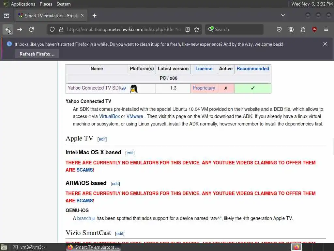
Task: Open the clock showing Wed Nov 6
Action: point(312,4)
